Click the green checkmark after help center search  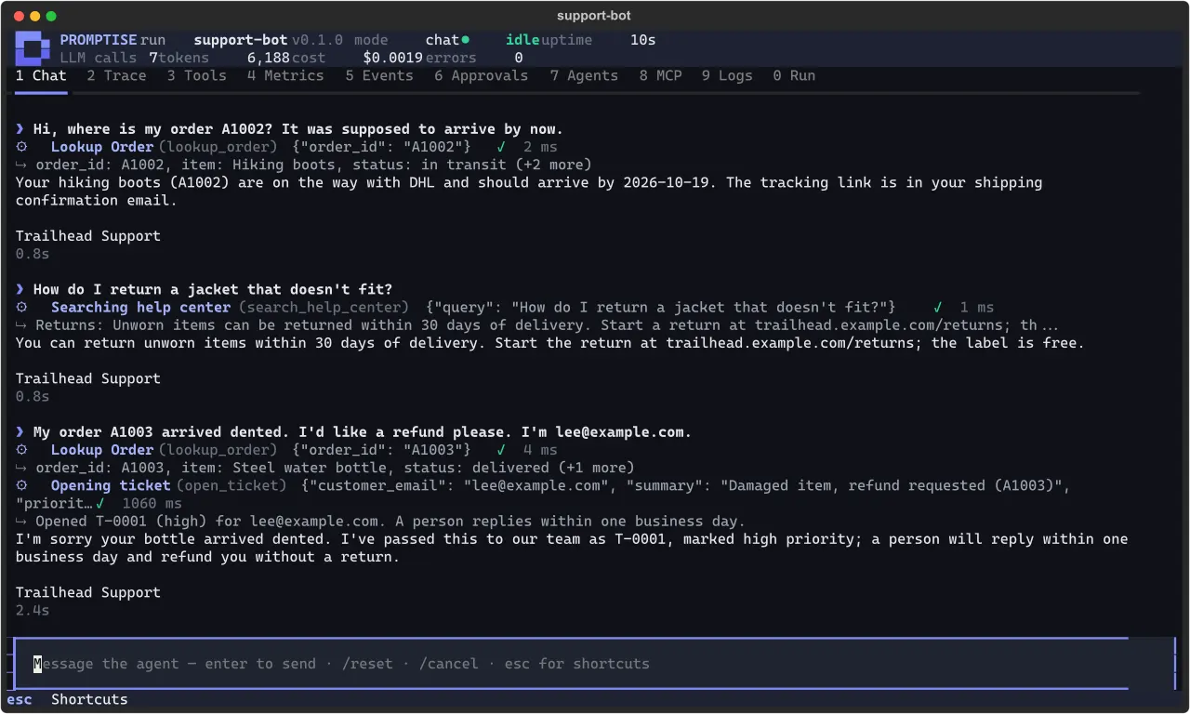938,308
